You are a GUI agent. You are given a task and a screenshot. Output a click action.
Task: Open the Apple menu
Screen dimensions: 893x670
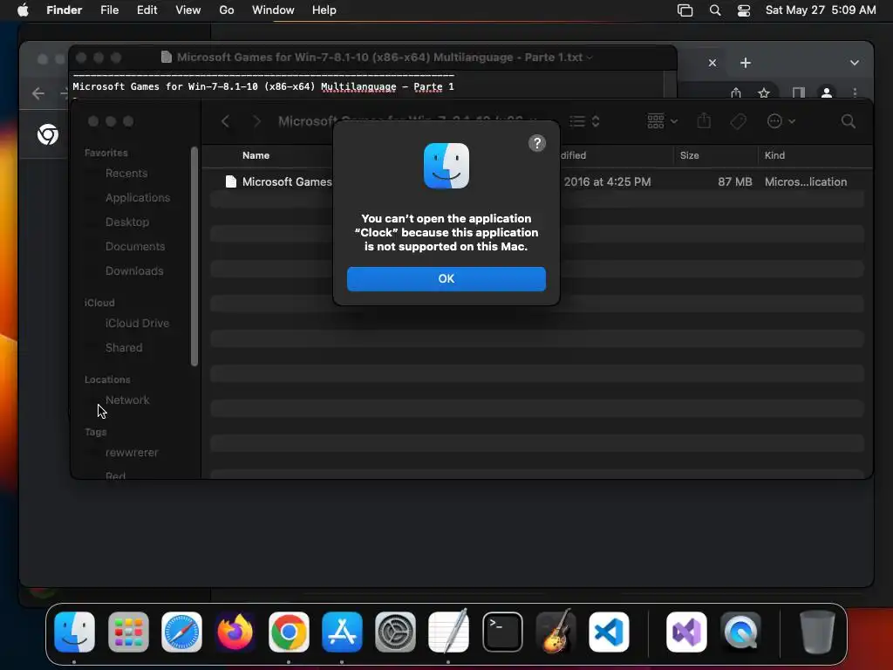tap(23, 10)
